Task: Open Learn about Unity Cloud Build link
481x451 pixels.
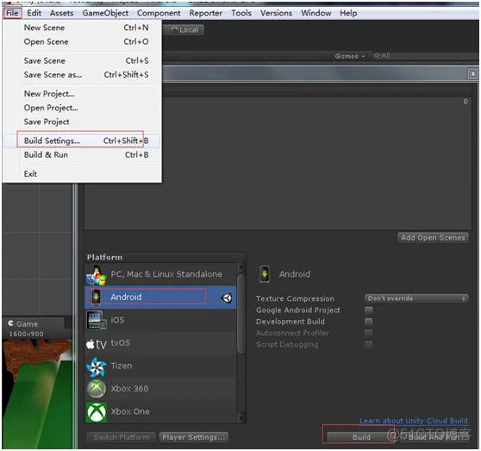Action: 414,421
